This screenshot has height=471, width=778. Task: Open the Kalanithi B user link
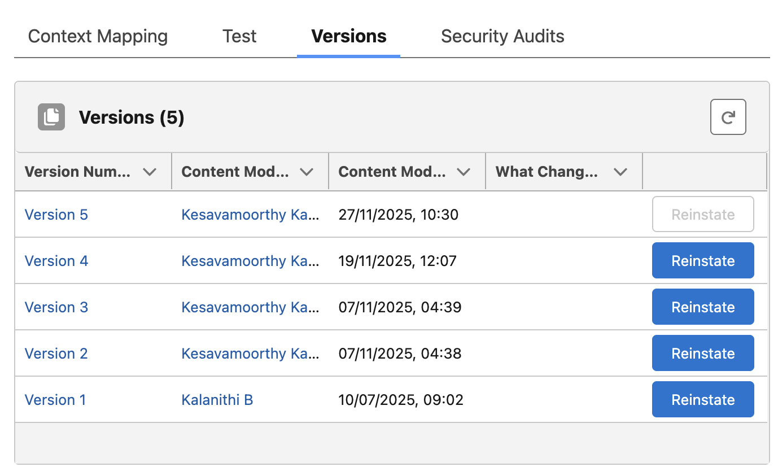217,400
